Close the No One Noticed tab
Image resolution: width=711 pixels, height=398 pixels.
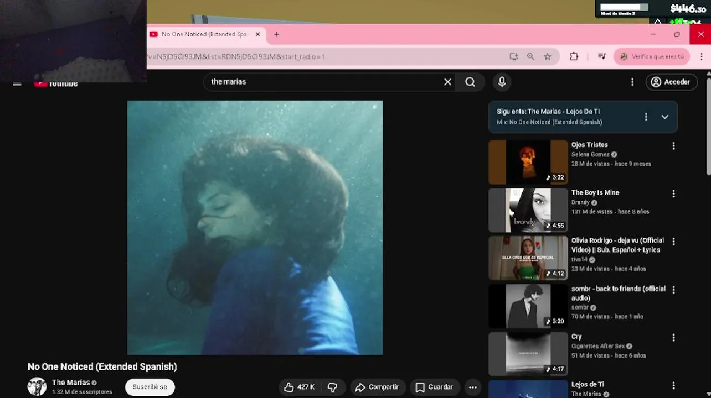(257, 34)
